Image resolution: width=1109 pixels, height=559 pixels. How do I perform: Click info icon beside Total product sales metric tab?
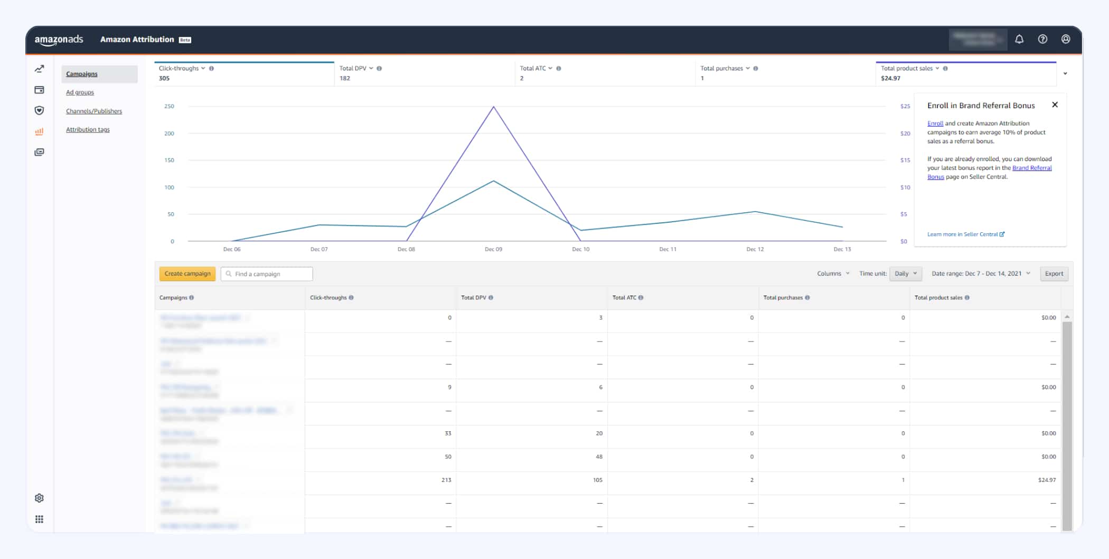tap(945, 68)
